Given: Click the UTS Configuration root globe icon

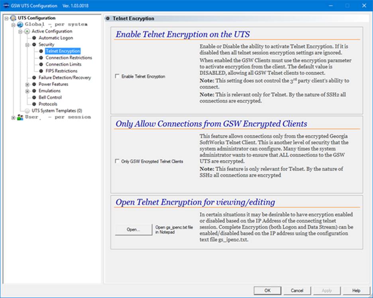Looking at the screenshot, I should pyautogui.click(x=13, y=18).
